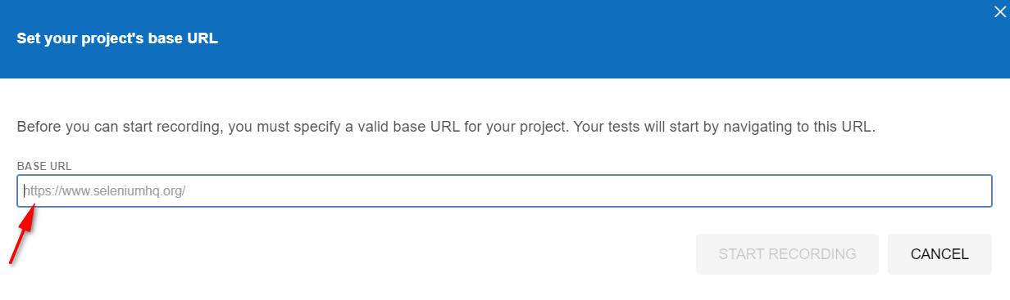
Task: Click the instruction text about valid base URL
Action: (447, 128)
